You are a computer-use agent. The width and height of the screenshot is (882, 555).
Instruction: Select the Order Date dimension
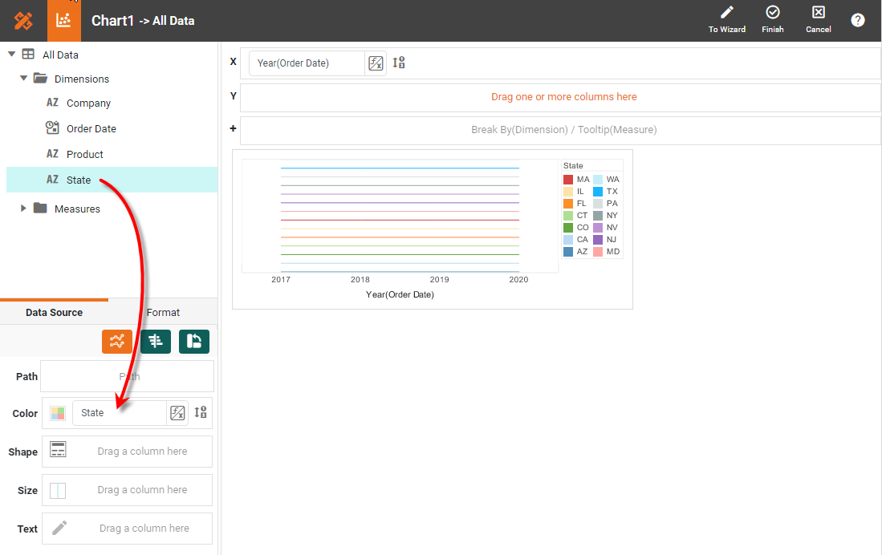tap(91, 128)
